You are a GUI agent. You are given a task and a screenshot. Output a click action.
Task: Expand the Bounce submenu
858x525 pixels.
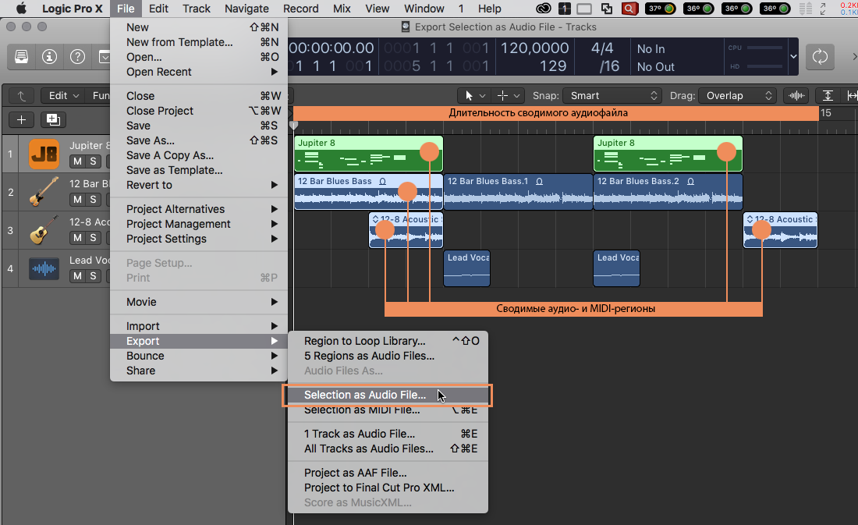pos(199,356)
